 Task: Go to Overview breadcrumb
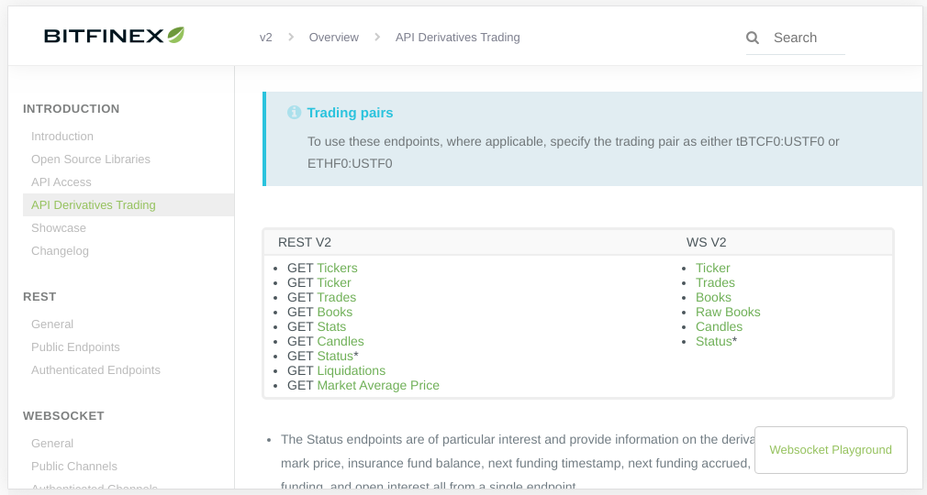pos(333,38)
